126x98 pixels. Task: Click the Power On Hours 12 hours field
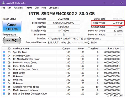115,35
